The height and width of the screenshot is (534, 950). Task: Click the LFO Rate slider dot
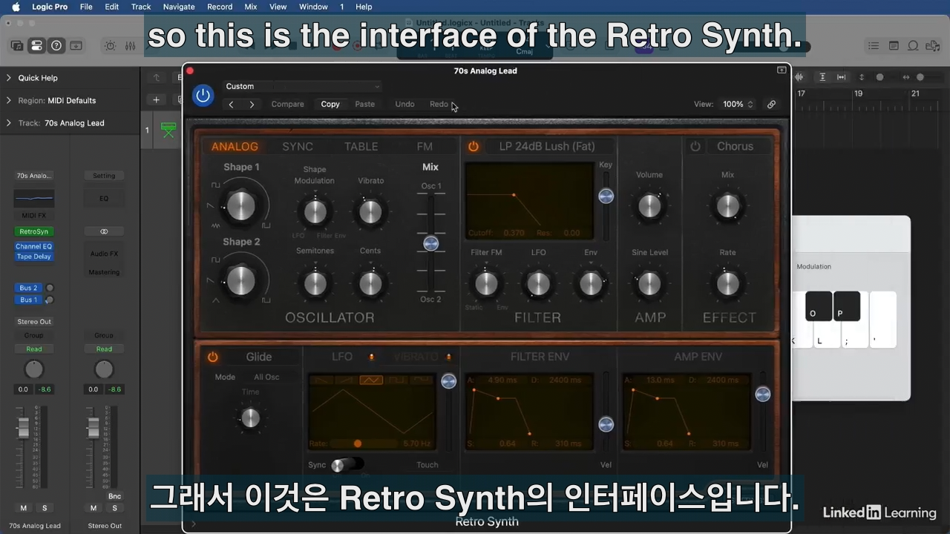click(358, 444)
